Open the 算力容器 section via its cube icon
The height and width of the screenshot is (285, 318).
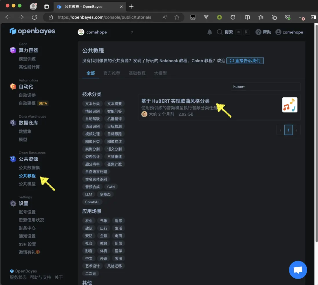[13, 50]
